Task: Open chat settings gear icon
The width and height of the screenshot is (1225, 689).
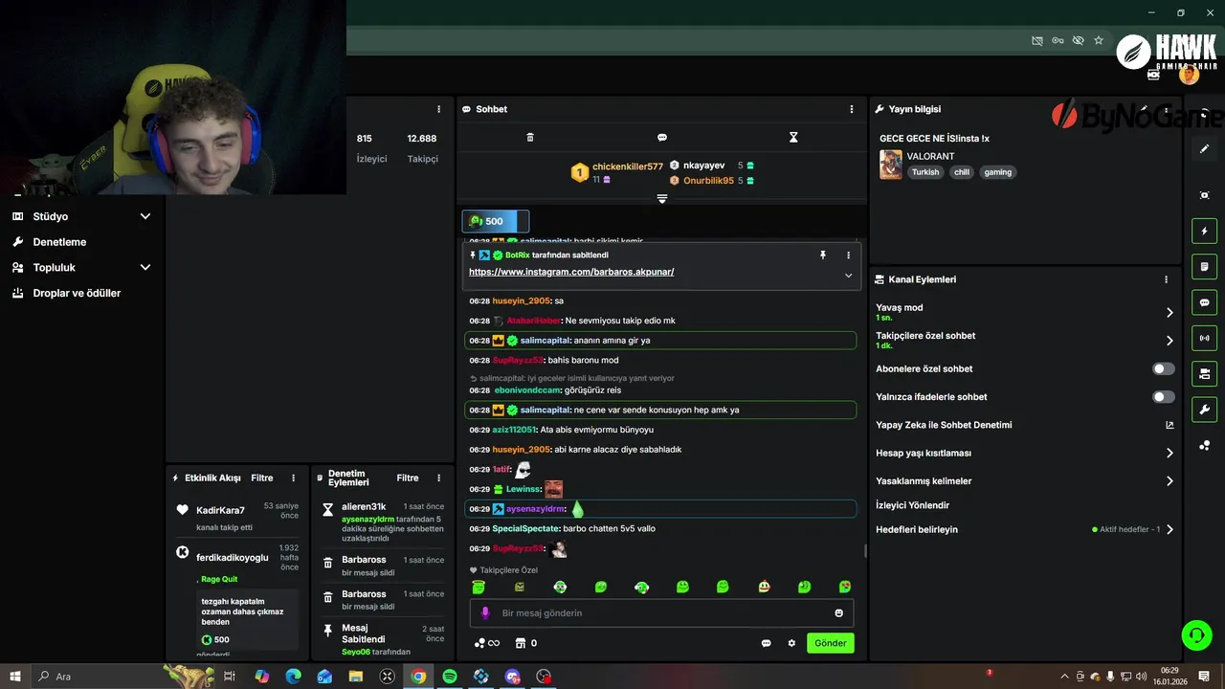Action: click(x=791, y=643)
